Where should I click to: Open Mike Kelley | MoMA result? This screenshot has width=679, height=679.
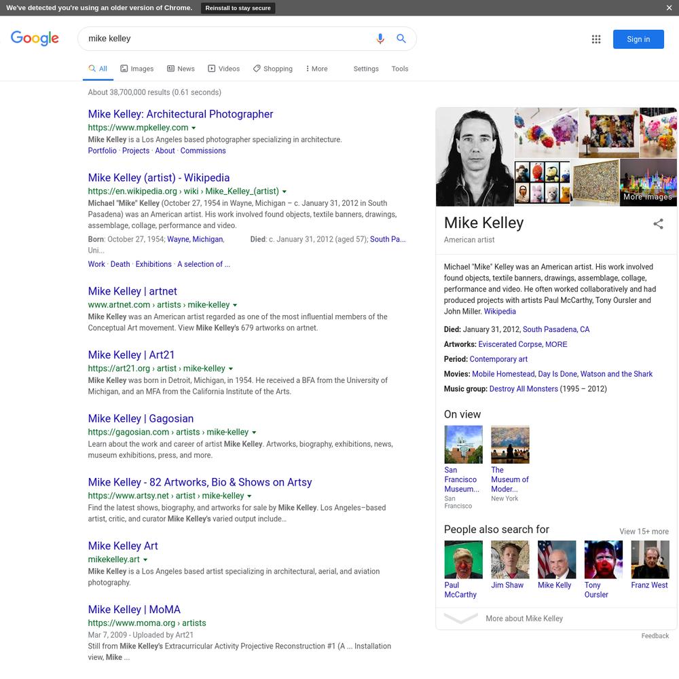pyautogui.click(x=134, y=609)
